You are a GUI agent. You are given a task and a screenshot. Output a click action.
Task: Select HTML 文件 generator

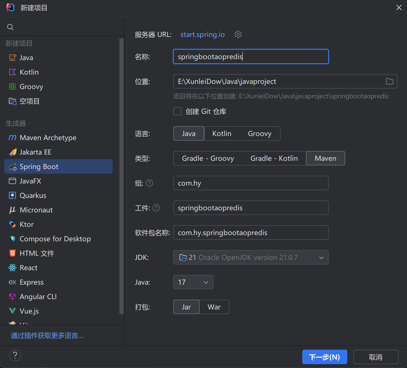tap(58, 253)
